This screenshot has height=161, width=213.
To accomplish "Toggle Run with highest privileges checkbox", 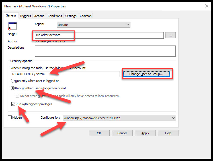I will (13, 104).
